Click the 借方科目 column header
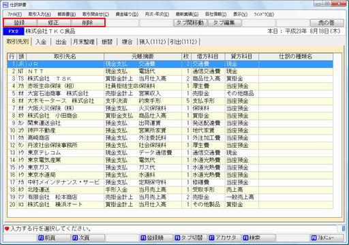The width and height of the screenshot is (349, 245). tap(208, 56)
